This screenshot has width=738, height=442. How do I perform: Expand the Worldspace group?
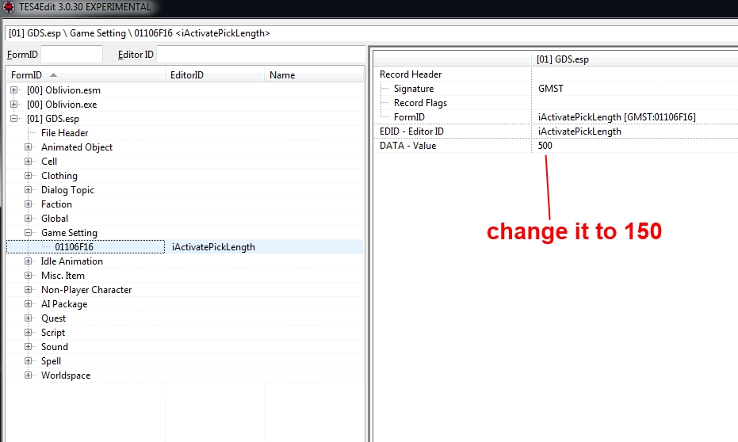click(x=29, y=375)
